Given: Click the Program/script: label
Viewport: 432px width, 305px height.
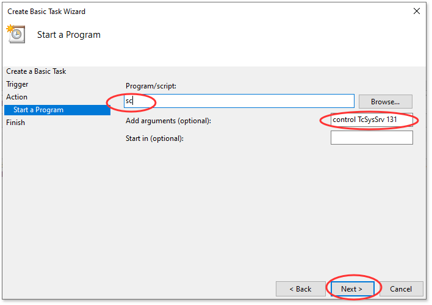Looking at the screenshot, I should pos(151,87).
